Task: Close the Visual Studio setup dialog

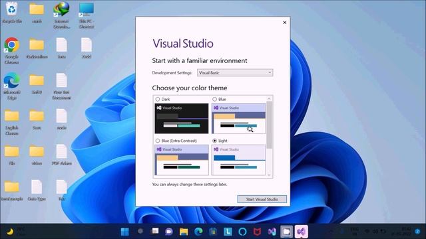Action: (x=285, y=23)
